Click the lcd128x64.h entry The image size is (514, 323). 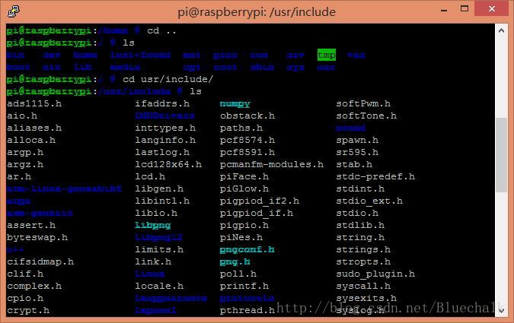pos(168,164)
